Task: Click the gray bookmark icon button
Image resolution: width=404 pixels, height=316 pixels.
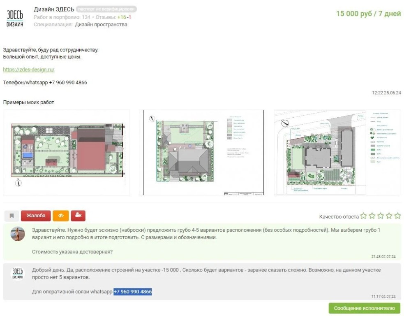Action: point(12,216)
